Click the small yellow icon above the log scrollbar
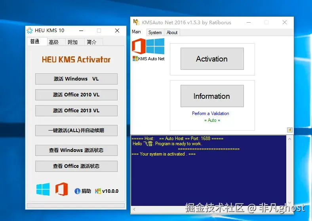 [290, 130]
